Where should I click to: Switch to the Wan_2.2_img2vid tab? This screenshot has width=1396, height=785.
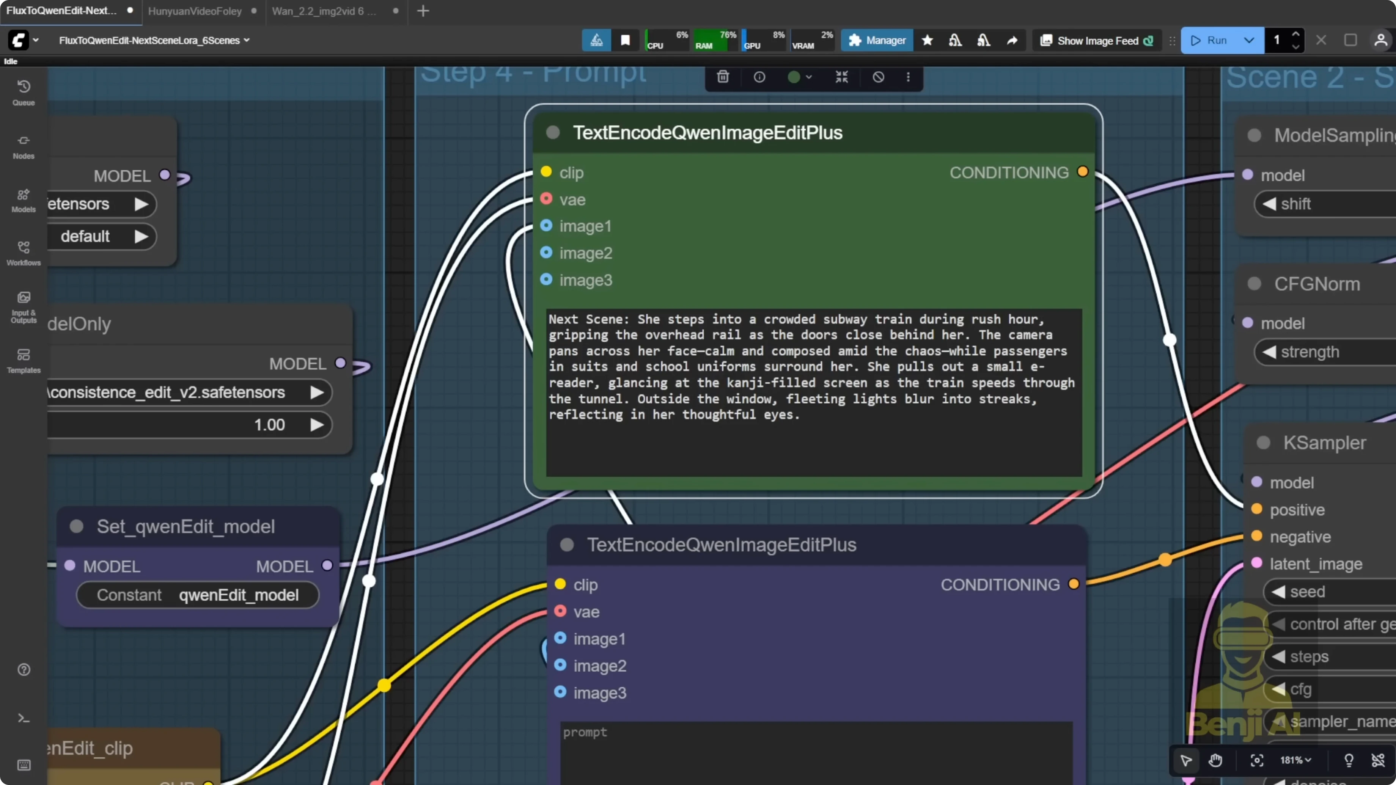[x=324, y=11]
